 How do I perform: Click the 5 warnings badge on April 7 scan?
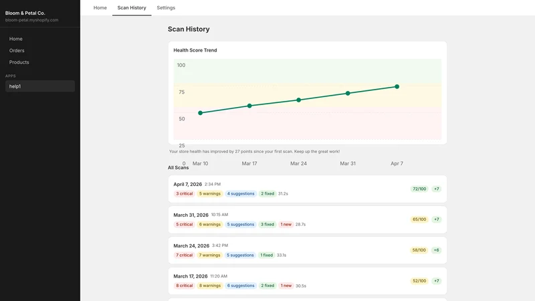click(x=210, y=194)
